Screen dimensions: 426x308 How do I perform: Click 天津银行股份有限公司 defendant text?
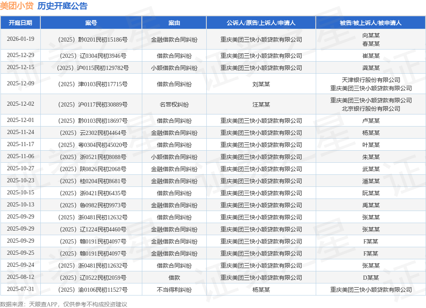[371, 80]
